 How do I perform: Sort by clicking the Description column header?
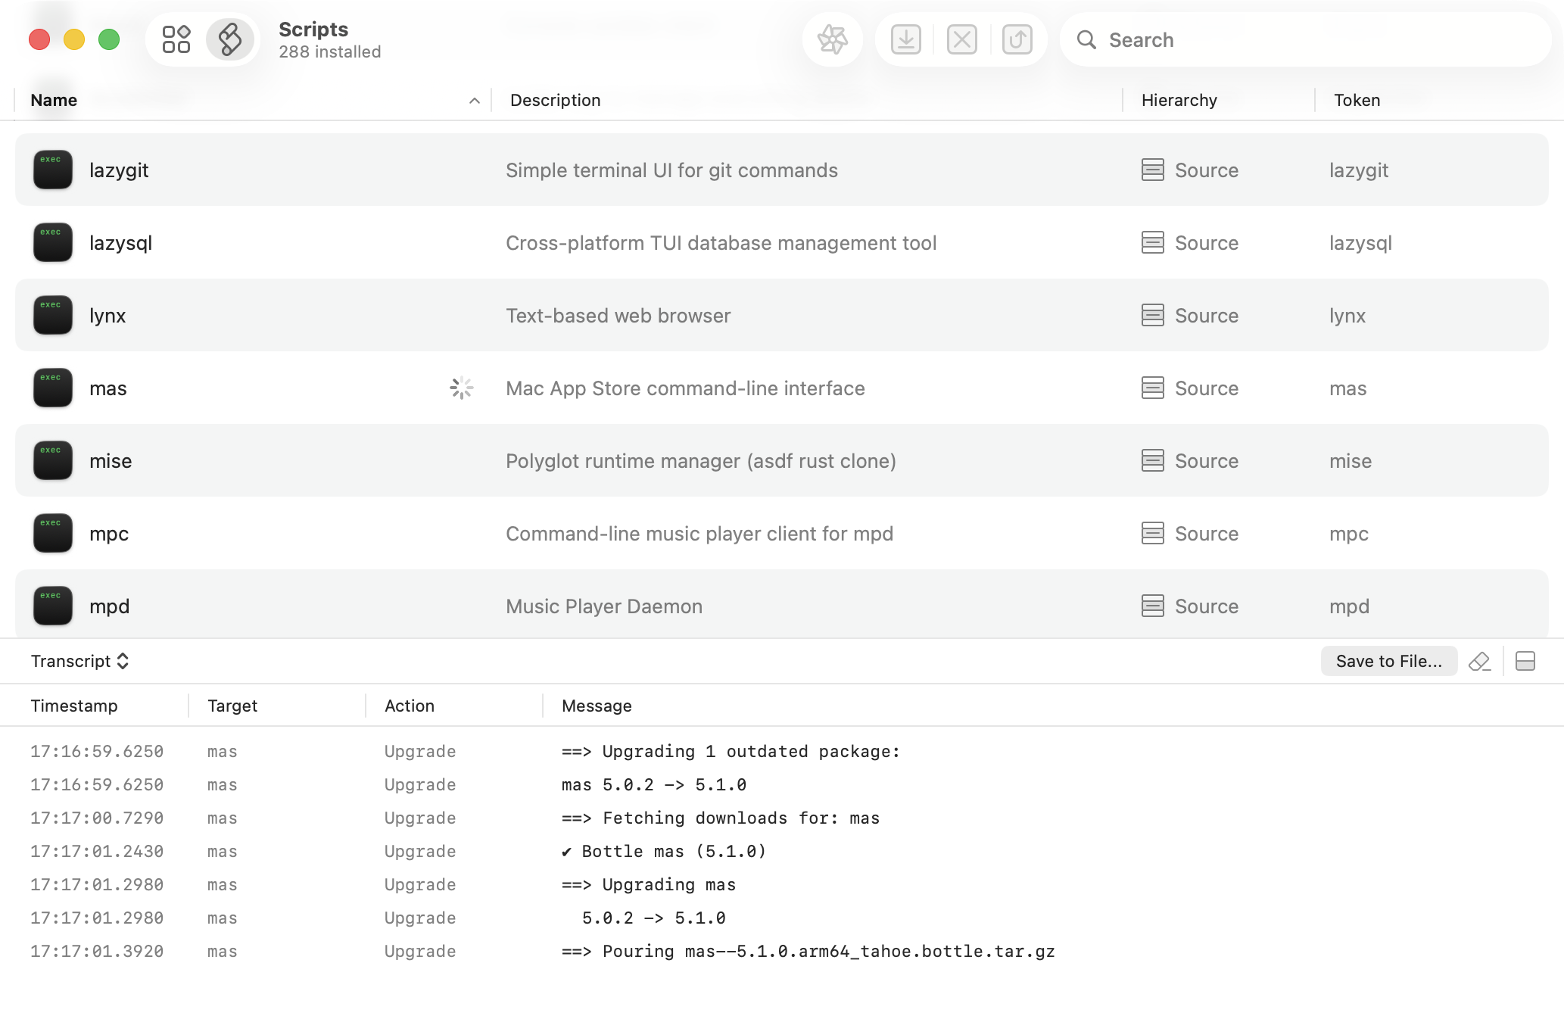click(555, 99)
